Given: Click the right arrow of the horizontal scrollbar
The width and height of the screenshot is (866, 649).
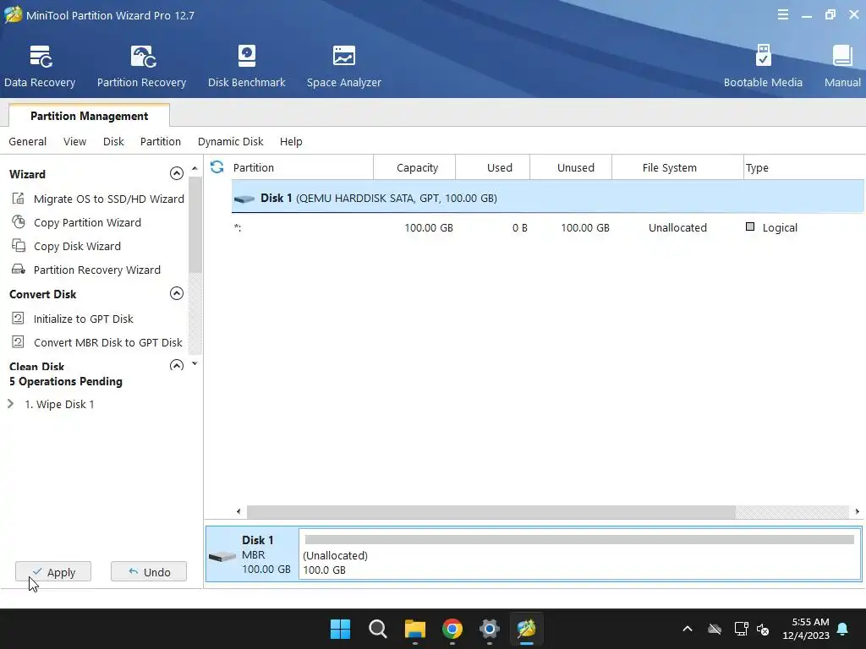Looking at the screenshot, I should (x=858, y=511).
